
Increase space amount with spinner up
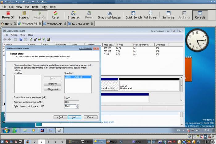point(77,105)
